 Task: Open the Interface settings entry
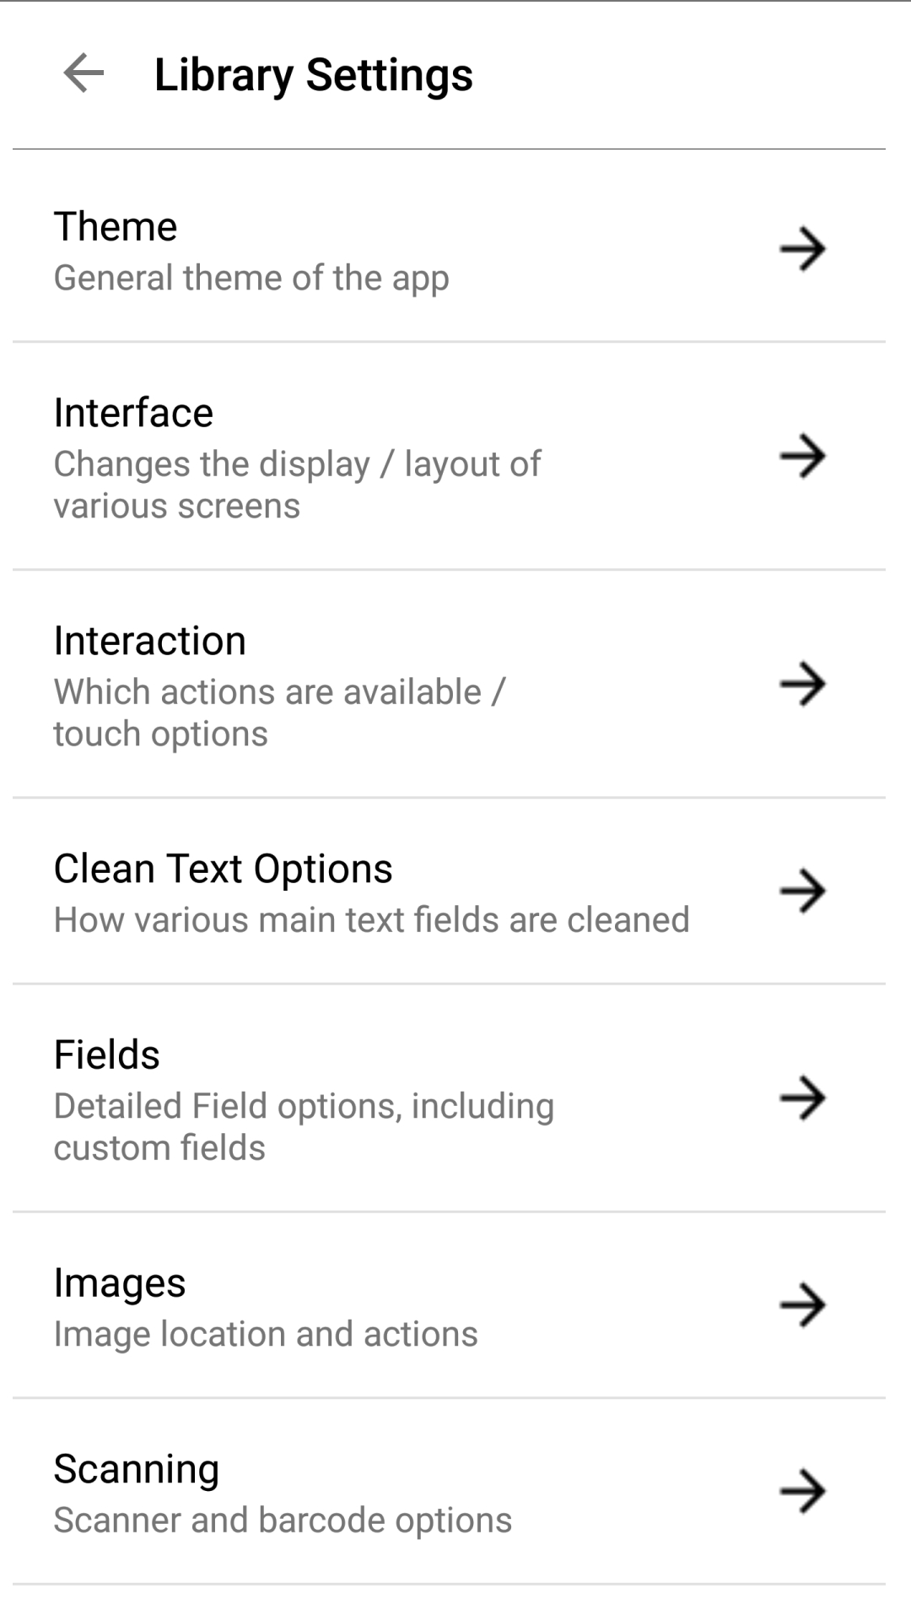(x=133, y=413)
